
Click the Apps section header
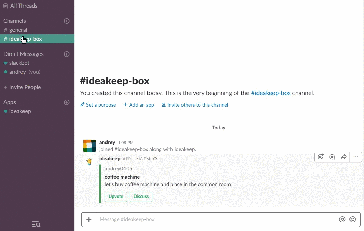(x=10, y=102)
